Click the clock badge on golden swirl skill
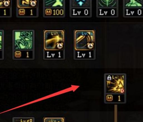143x122 pixels. (x=60, y=46)
